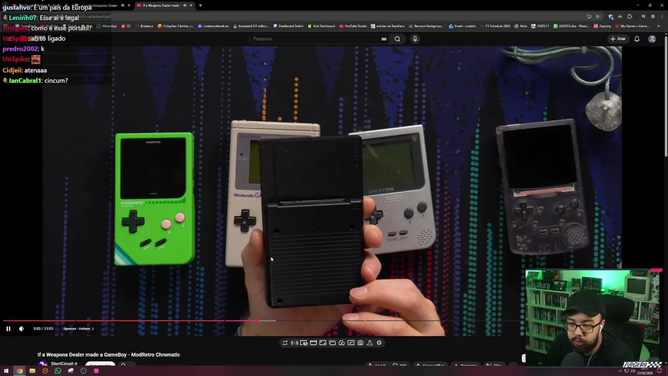Open the Animated GIF editor bookmark
668x376 pixels.
click(252, 26)
